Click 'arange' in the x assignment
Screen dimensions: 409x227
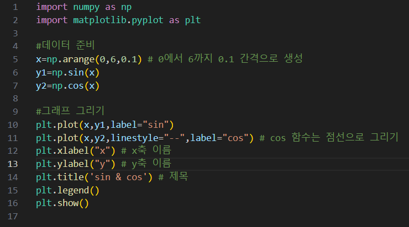[x=78, y=60]
